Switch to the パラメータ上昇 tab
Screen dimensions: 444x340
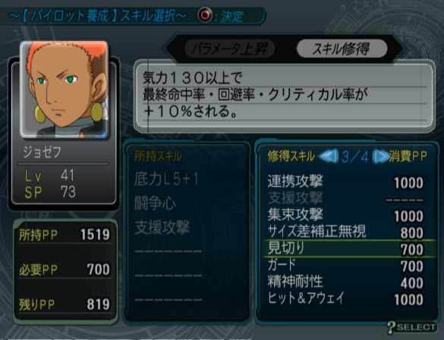click(229, 49)
